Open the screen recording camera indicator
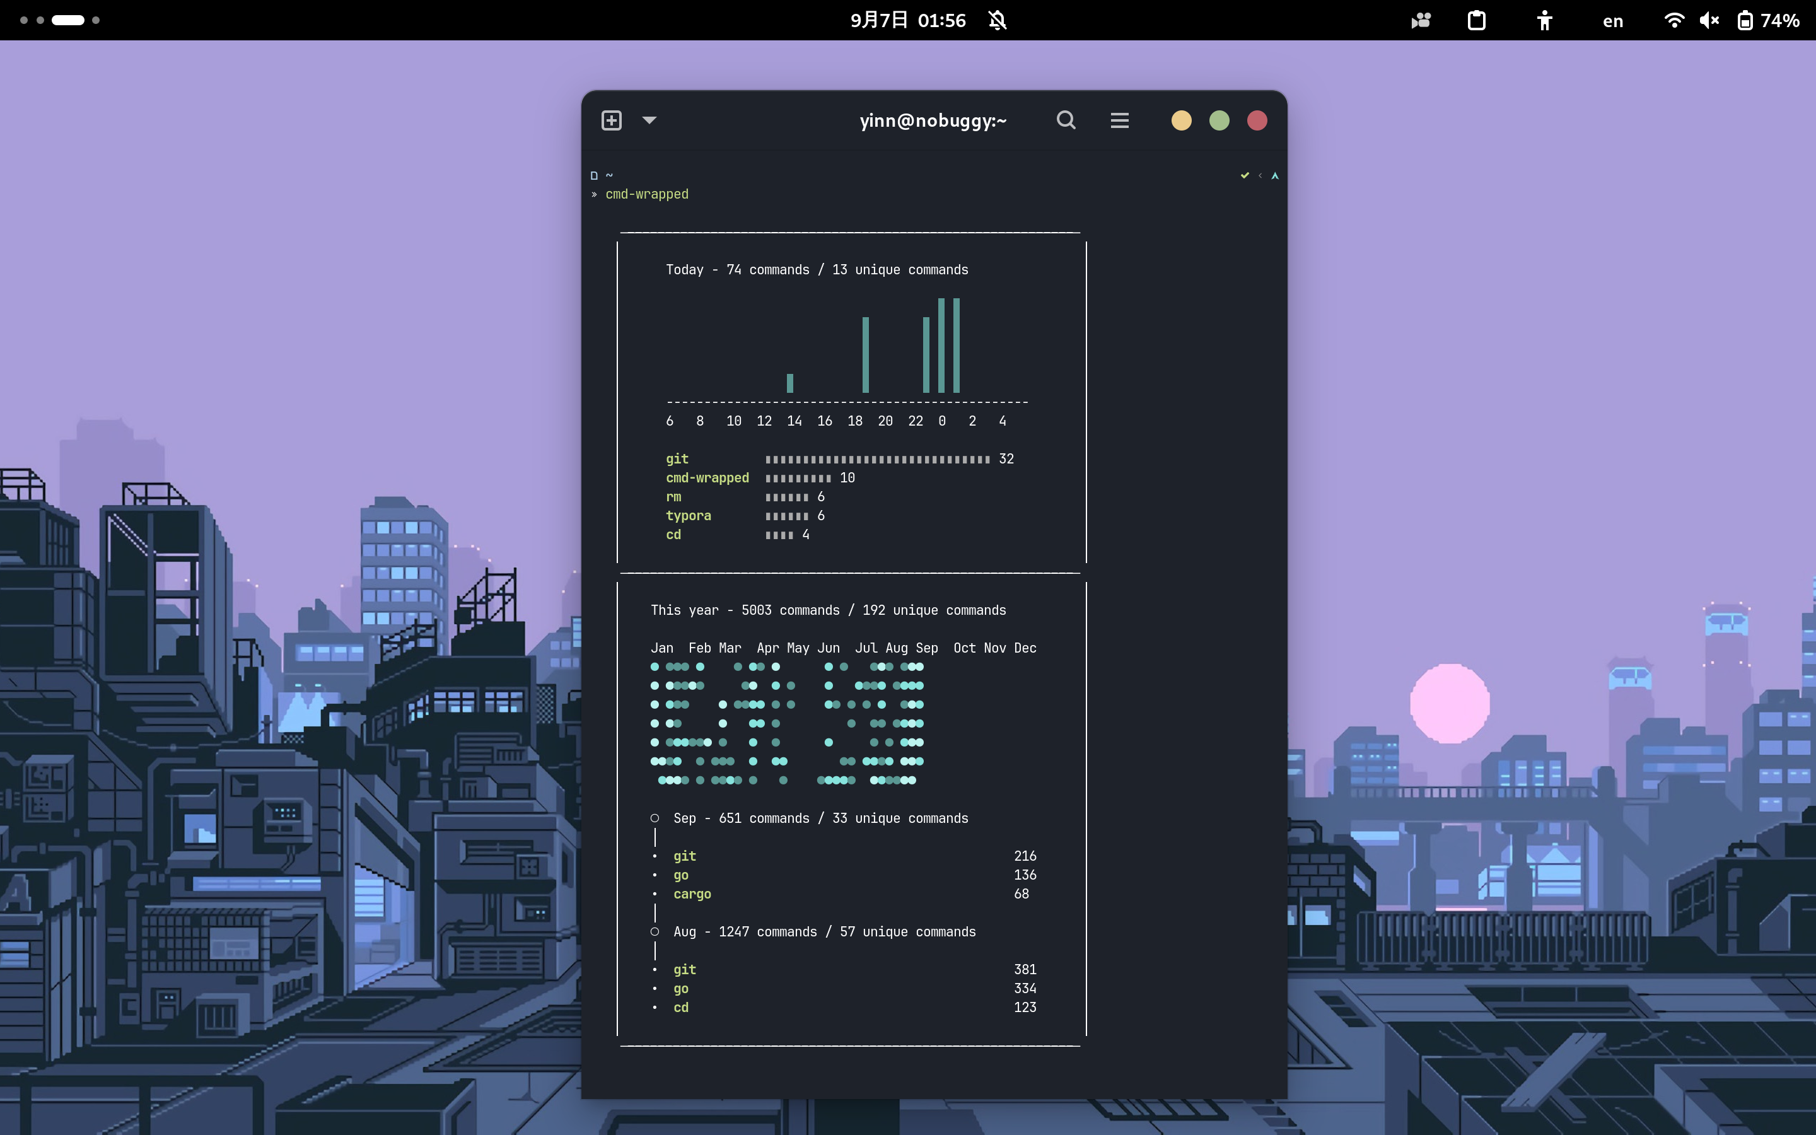This screenshot has height=1135, width=1816. coord(1421,20)
